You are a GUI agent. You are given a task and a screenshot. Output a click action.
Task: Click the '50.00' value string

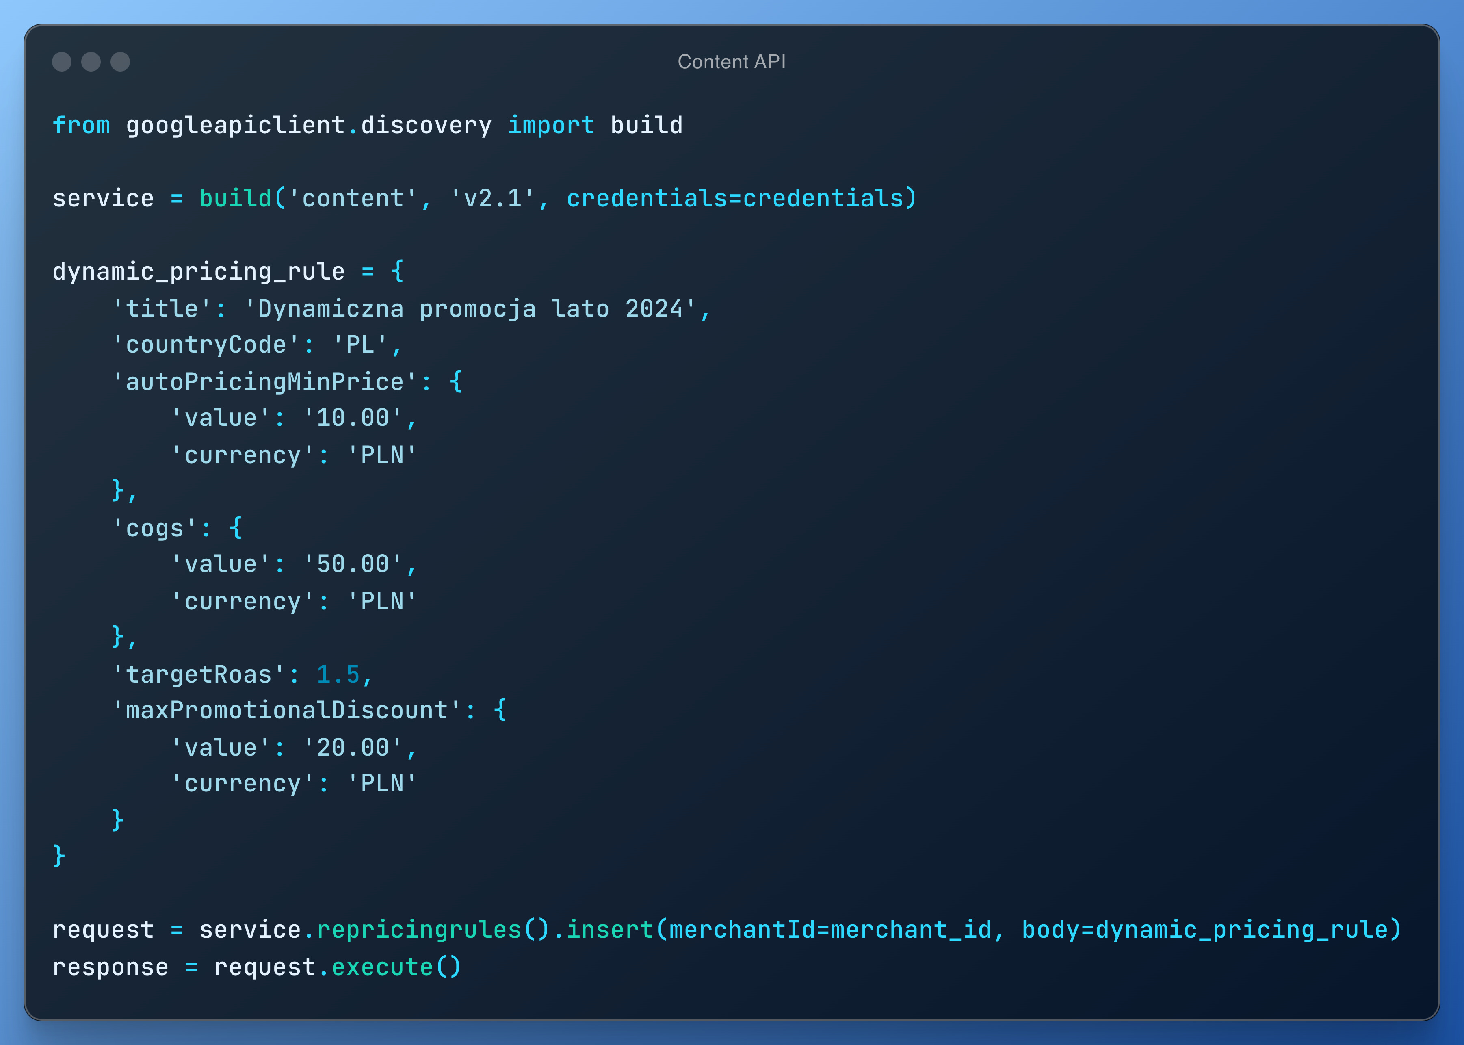click(x=353, y=565)
